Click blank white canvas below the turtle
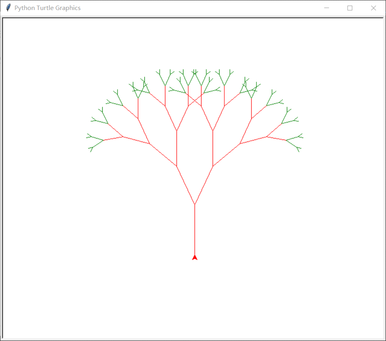386x341 pixels. click(195, 298)
